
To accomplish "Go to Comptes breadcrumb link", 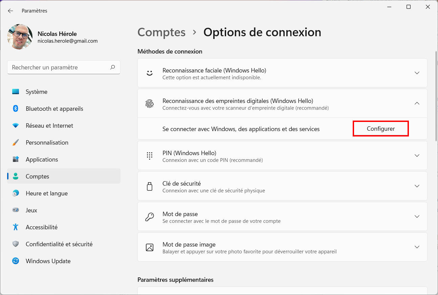I will [x=161, y=32].
